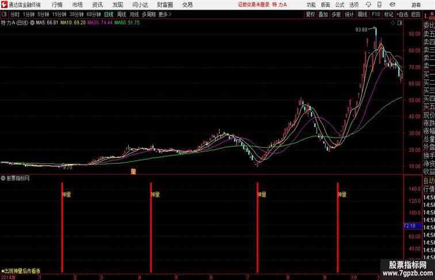Click the 自动 tab in the side panel

tap(429, 181)
